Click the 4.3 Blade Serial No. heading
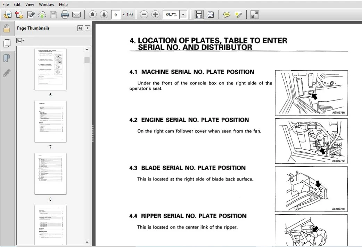362x247 pixels. [188, 168]
